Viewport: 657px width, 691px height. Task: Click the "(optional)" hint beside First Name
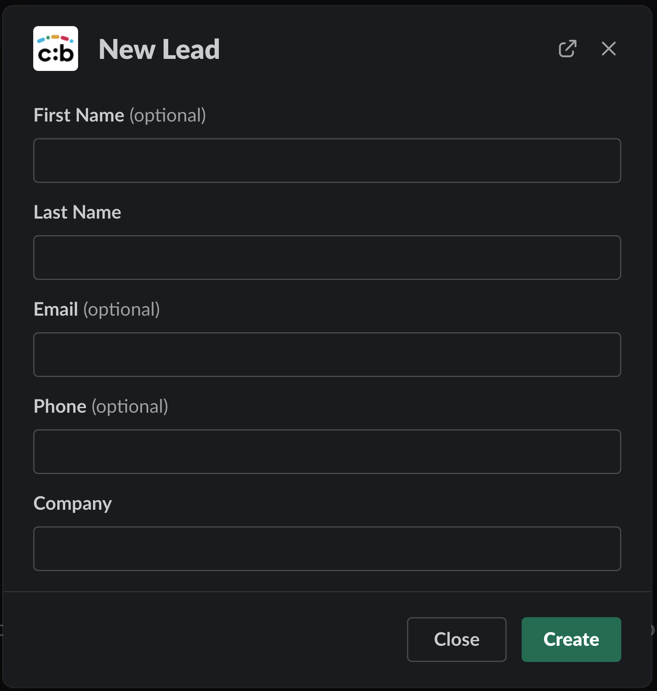[168, 115]
